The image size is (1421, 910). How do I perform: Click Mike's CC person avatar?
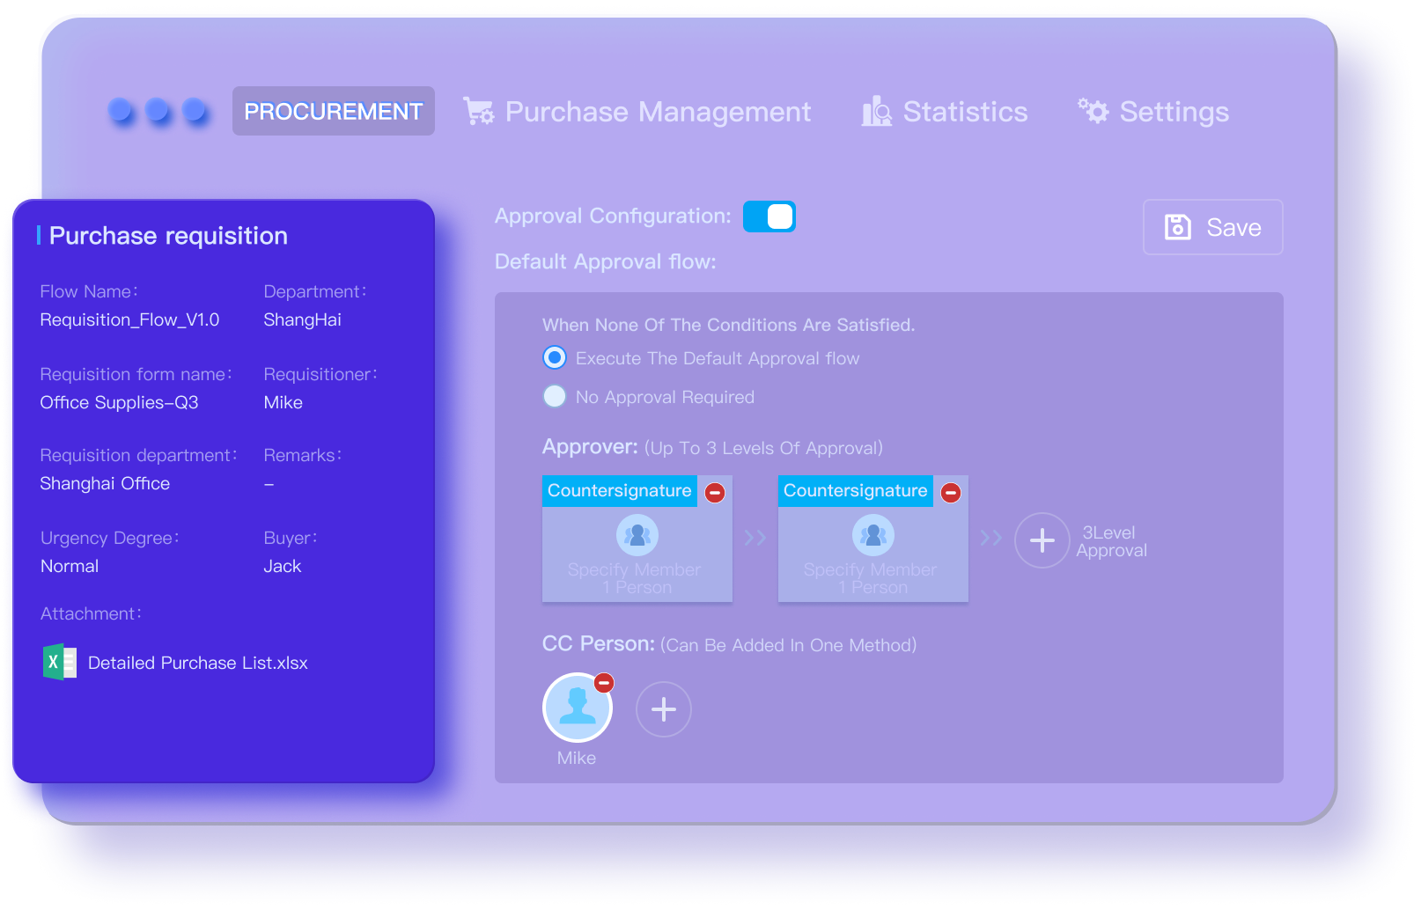[x=578, y=708]
